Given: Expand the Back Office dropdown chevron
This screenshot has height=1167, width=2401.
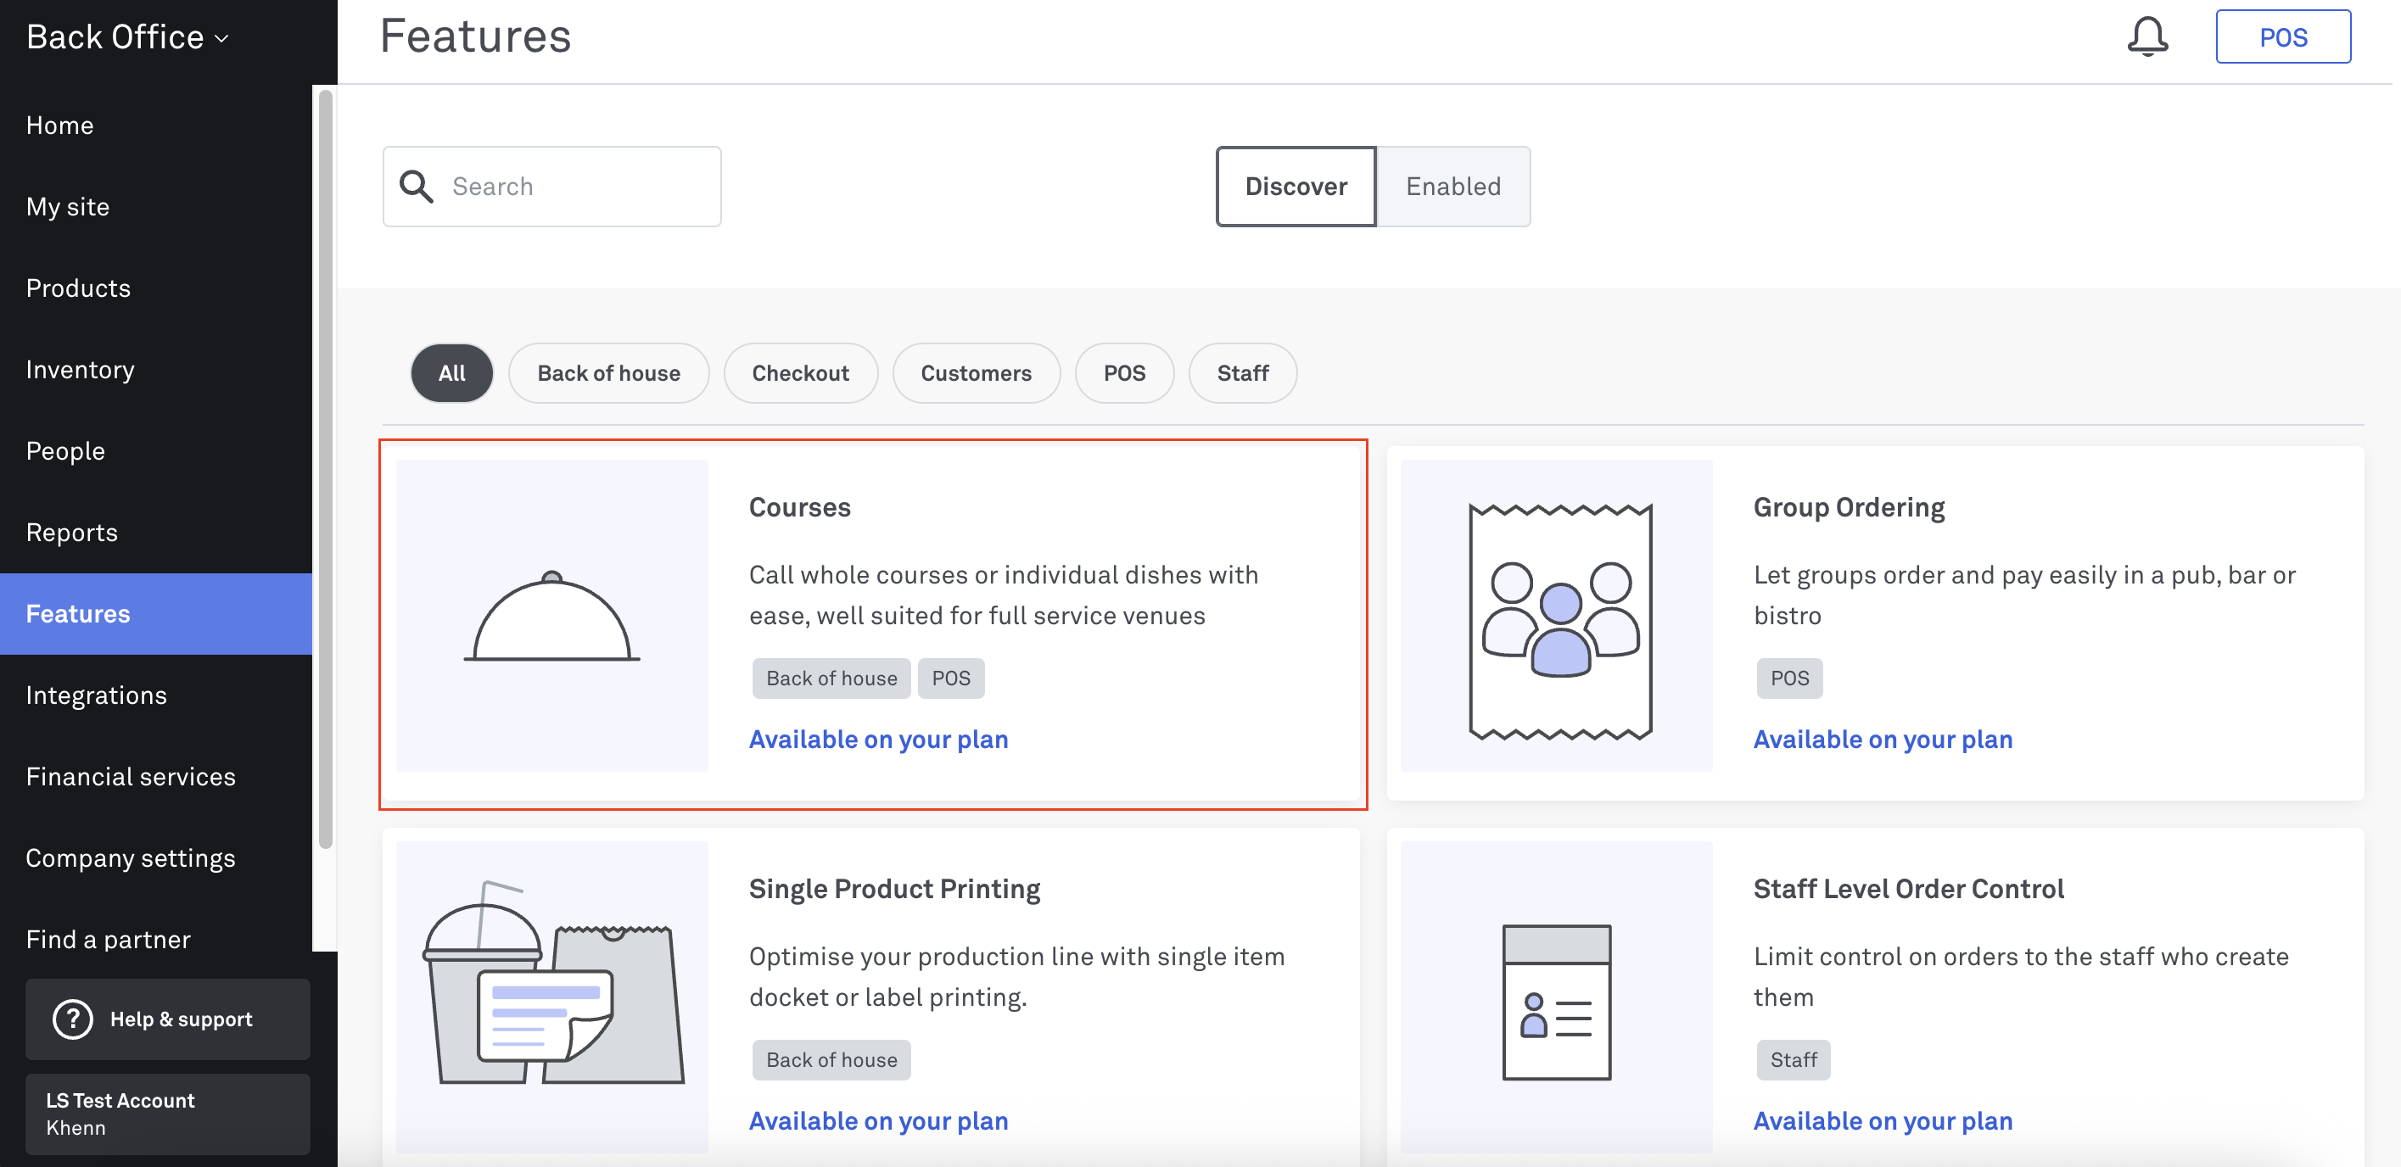Looking at the screenshot, I should coord(221,38).
